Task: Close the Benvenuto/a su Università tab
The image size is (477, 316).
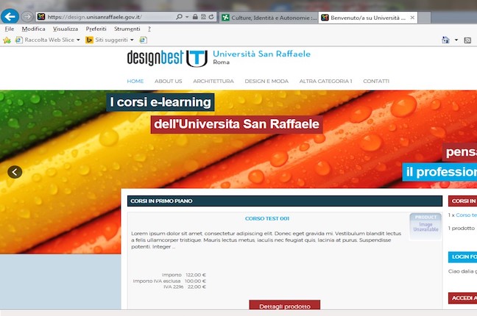Action: pos(412,18)
